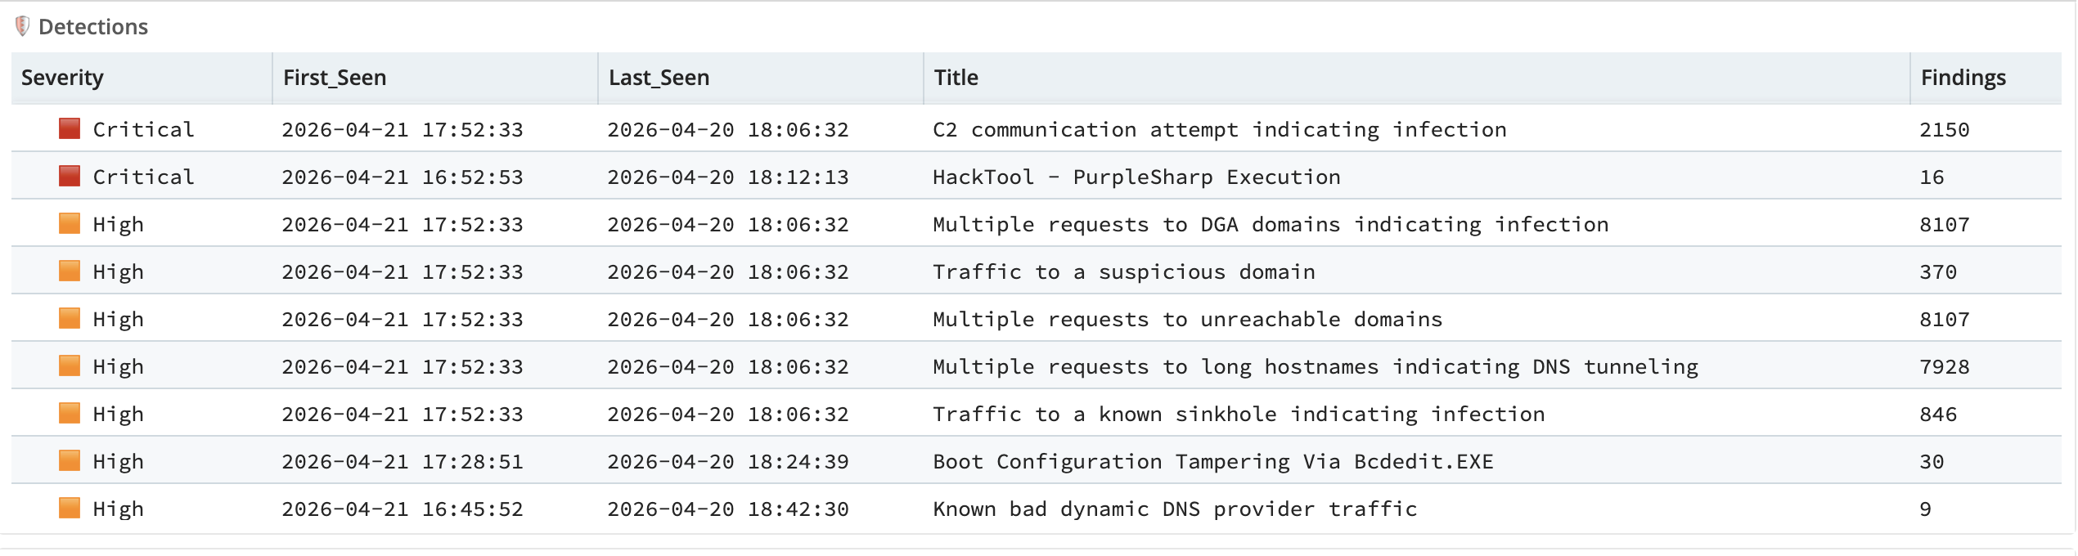The width and height of the screenshot is (2078, 556).
Task: Click orange icon for known sinkhole row
Action: pyautogui.click(x=70, y=413)
